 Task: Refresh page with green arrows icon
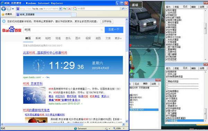pyautogui.click(x=65, y=9)
